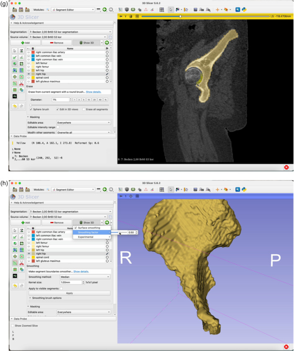Screen dimensions: 294x351
Task: Toggle the Sphere brush checkbox
Action: (x=31, y=109)
